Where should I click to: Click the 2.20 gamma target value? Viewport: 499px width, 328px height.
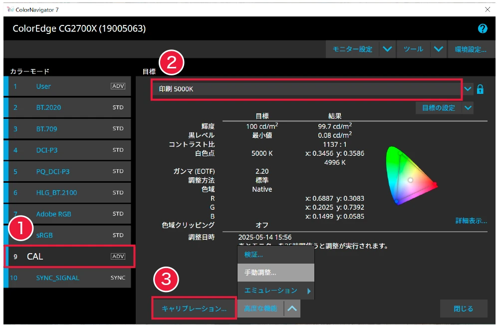coord(262,171)
